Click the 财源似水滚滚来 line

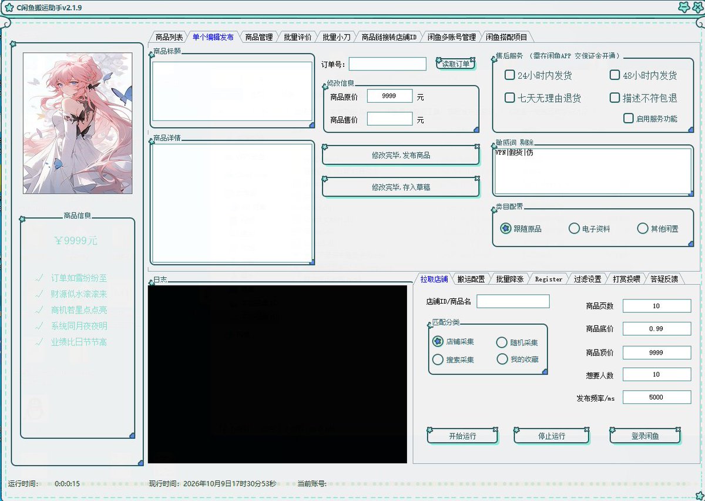(79, 294)
